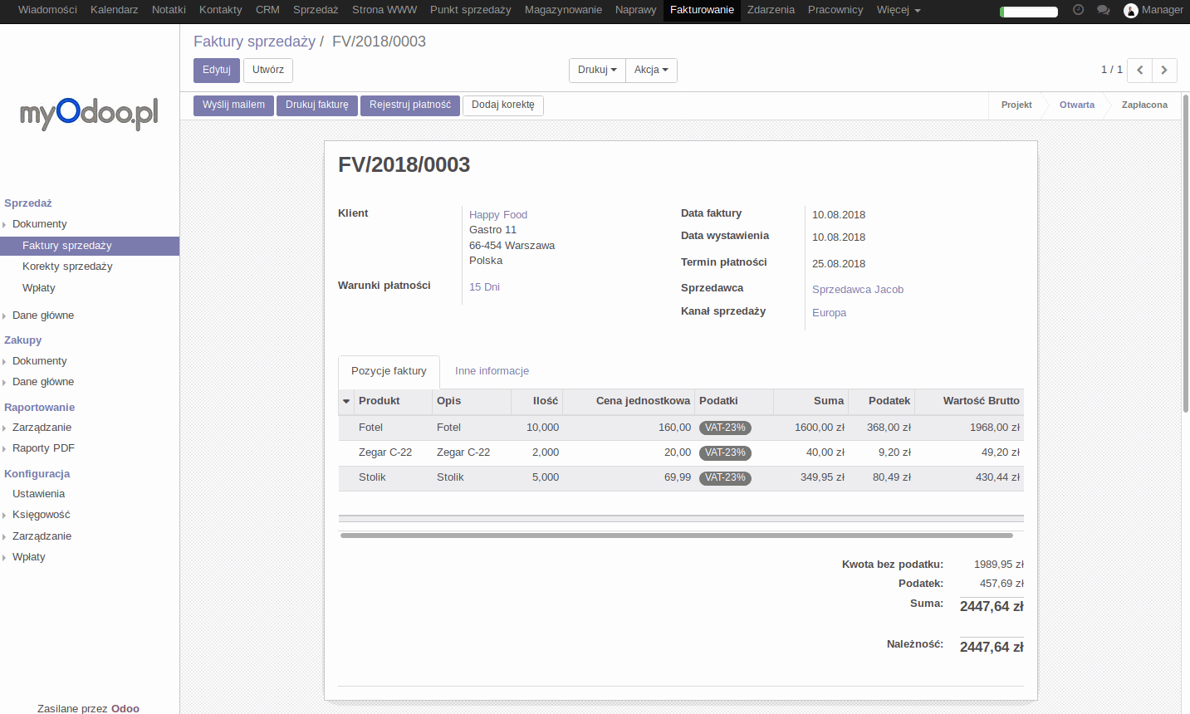The height and width of the screenshot is (714, 1190).
Task: Click Dodaj korektę button
Action: tap(503, 105)
